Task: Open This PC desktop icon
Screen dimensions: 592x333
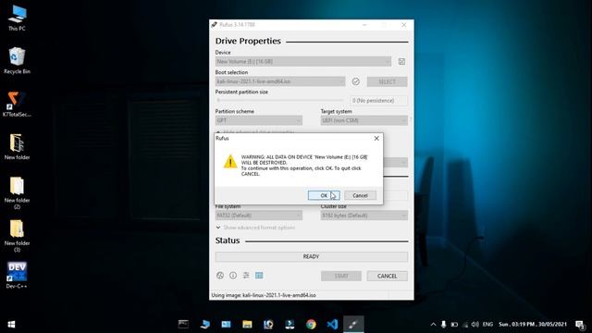Action: (x=17, y=18)
